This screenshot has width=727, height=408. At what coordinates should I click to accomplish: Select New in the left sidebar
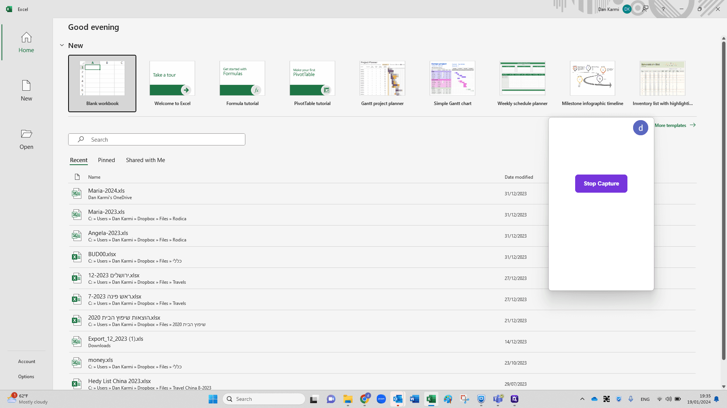pos(26,91)
